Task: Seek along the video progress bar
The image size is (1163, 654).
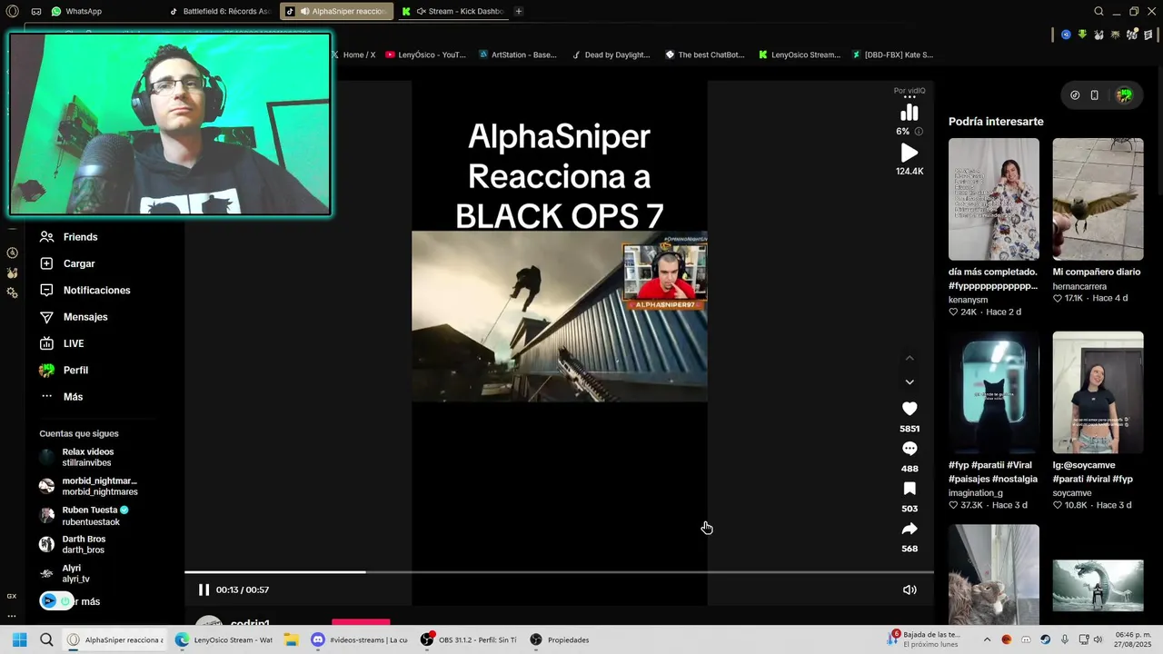Action: pyautogui.click(x=559, y=572)
